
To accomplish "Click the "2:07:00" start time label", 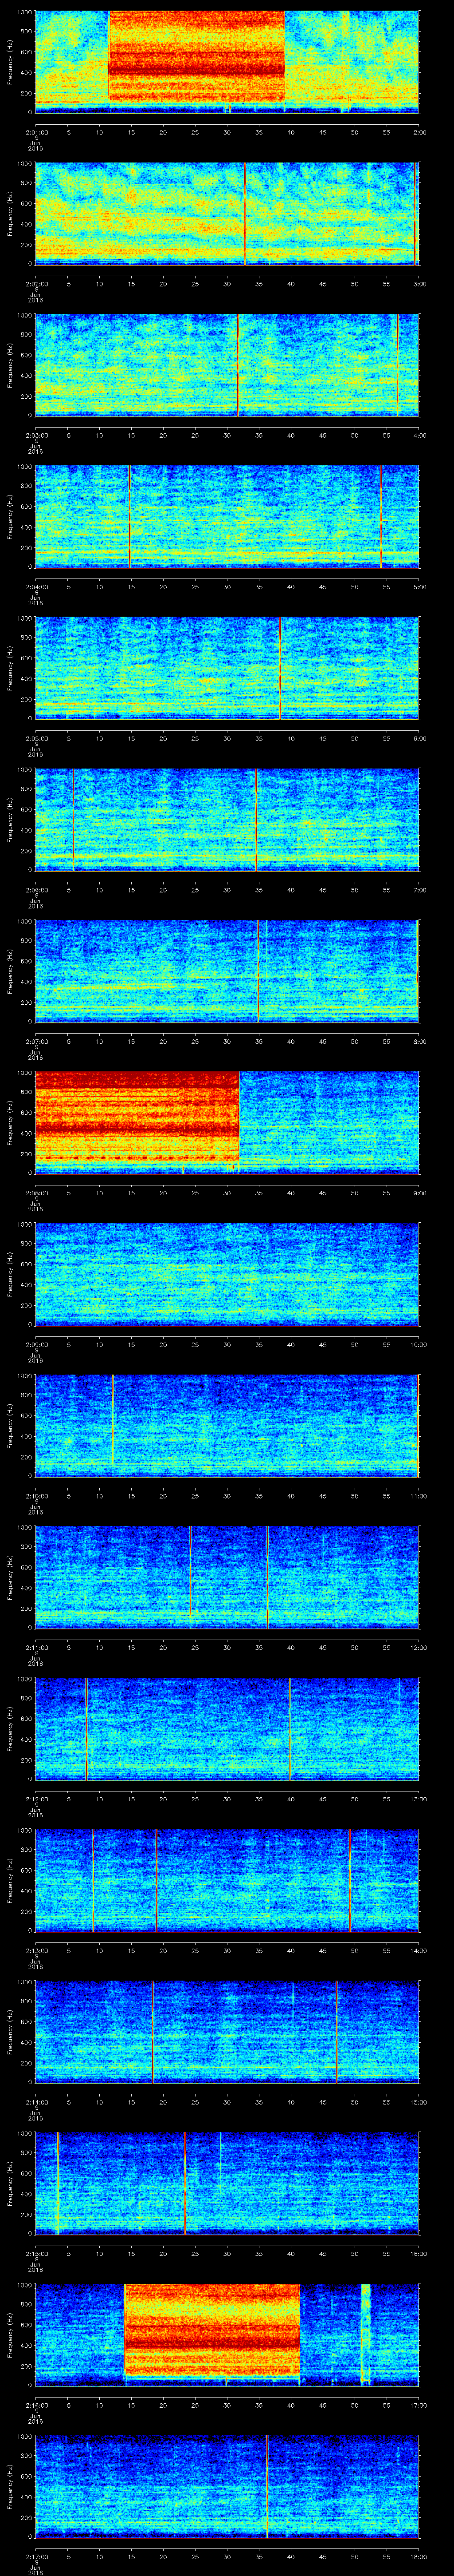I will pos(36,1041).
